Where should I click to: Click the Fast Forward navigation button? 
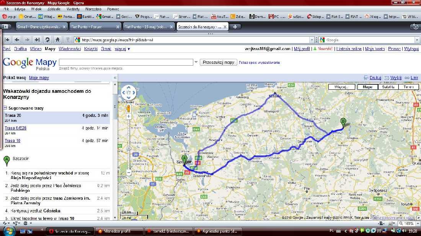[37, 40]
